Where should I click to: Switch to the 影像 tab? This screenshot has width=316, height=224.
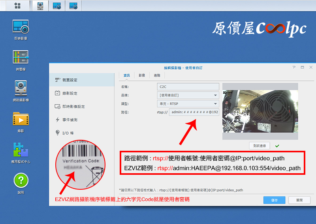click(x=142, y=75)
